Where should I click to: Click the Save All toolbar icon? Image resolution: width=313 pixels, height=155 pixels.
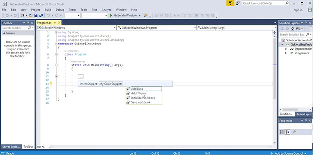(x=41, y=15)
